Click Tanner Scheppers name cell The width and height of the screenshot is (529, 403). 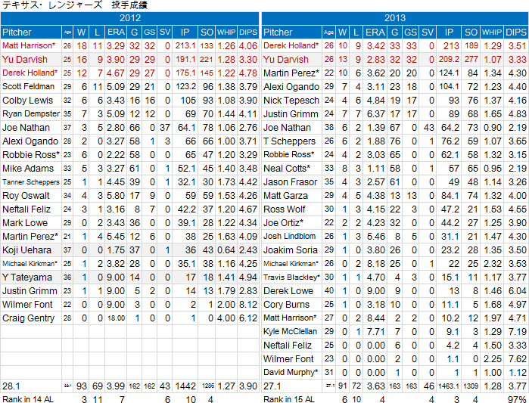tap(31, 182)
